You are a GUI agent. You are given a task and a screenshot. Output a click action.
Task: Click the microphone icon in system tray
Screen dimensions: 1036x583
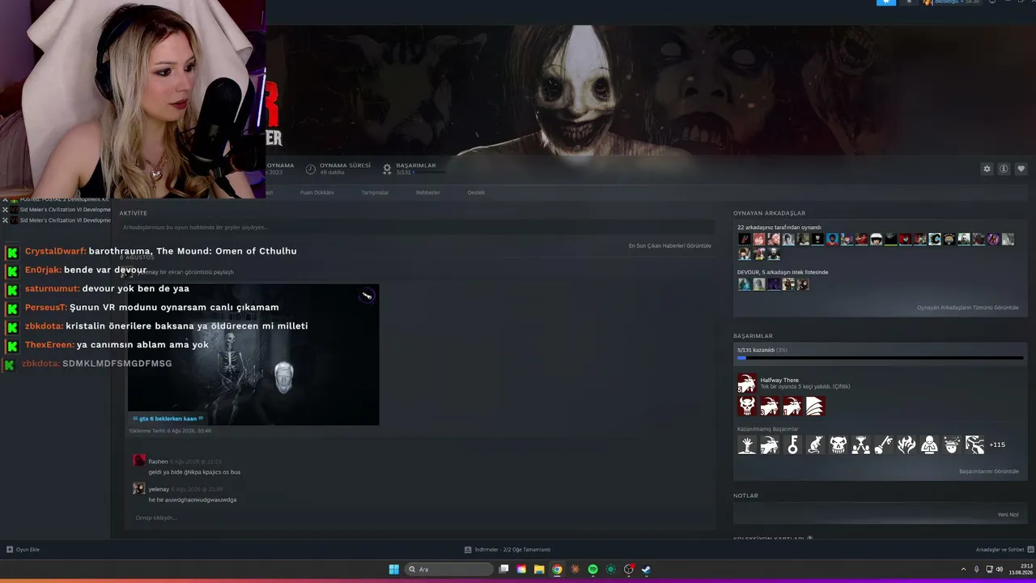pyautogui.click(x=976, y=569)
